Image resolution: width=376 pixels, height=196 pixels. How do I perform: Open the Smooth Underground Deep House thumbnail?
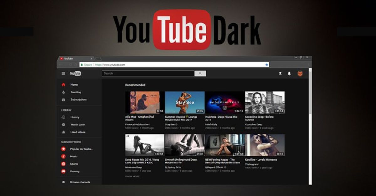pyautogui.click(x=185, y=145)
